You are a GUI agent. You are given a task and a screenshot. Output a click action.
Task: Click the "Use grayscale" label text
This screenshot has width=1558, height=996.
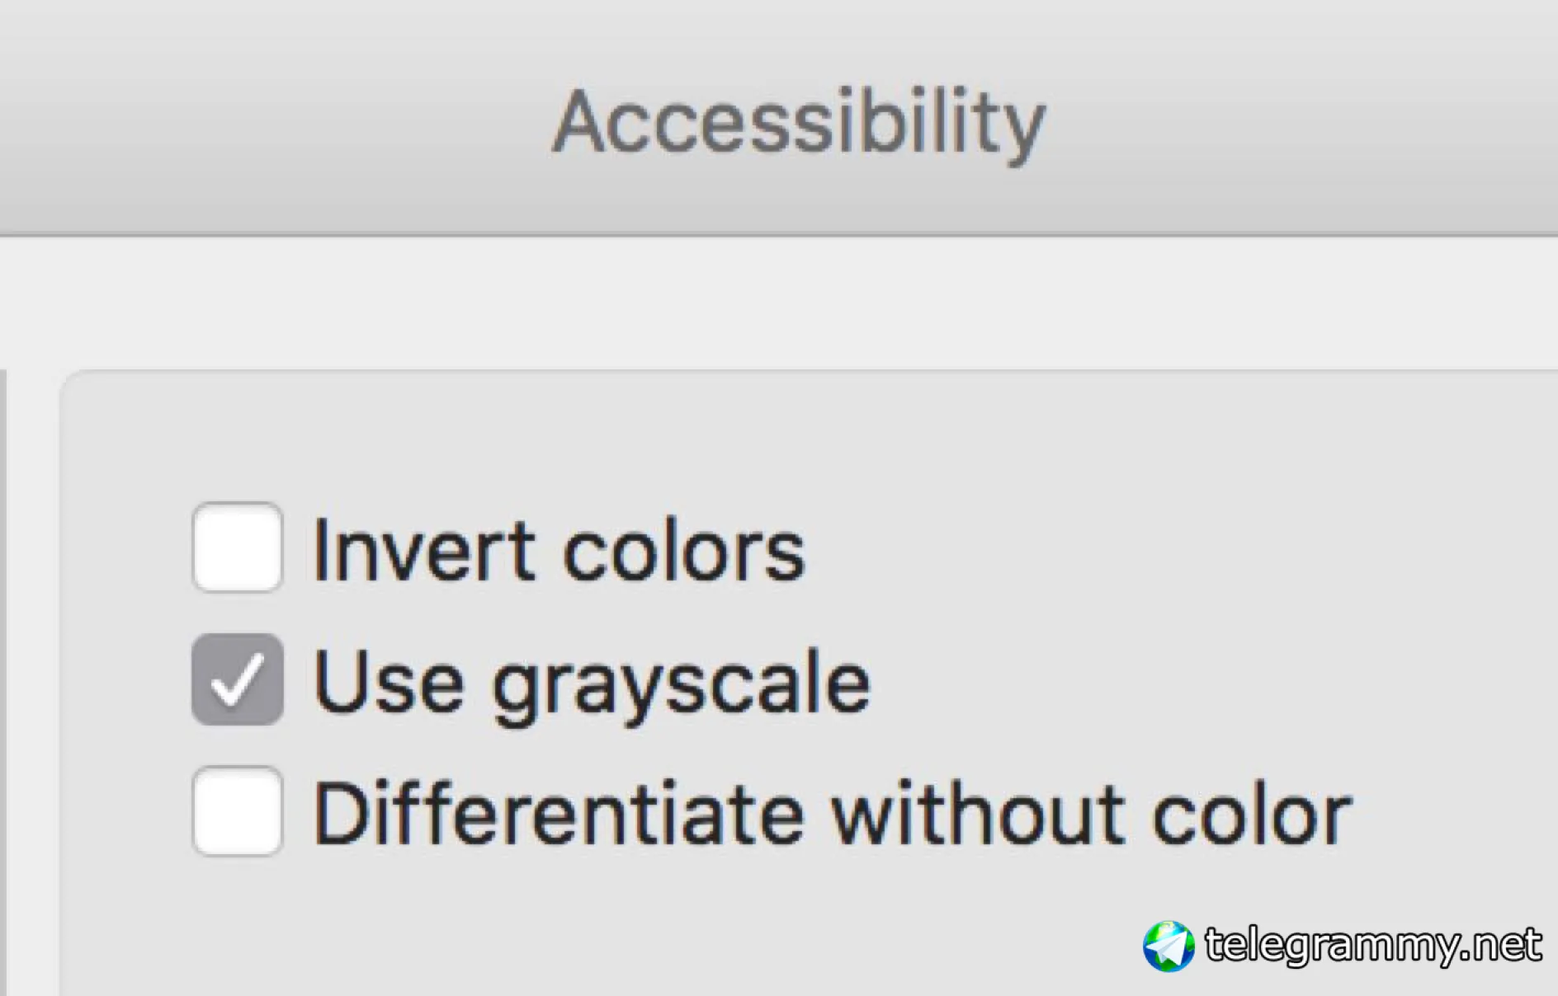(592, 683)
